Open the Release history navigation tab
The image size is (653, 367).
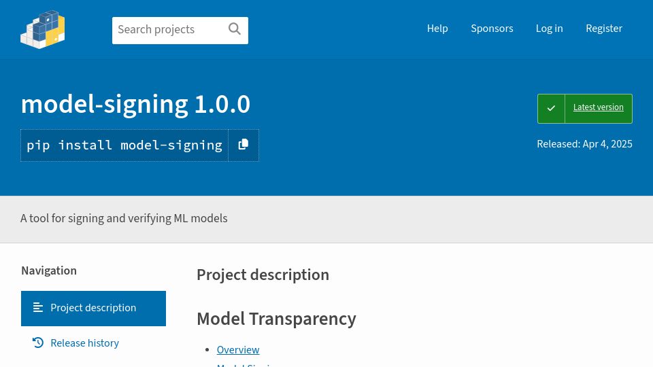[93, 343]
